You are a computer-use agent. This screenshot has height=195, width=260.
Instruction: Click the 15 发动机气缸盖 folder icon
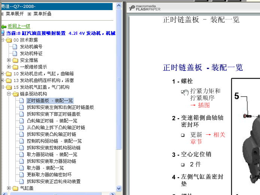[9, 87]
